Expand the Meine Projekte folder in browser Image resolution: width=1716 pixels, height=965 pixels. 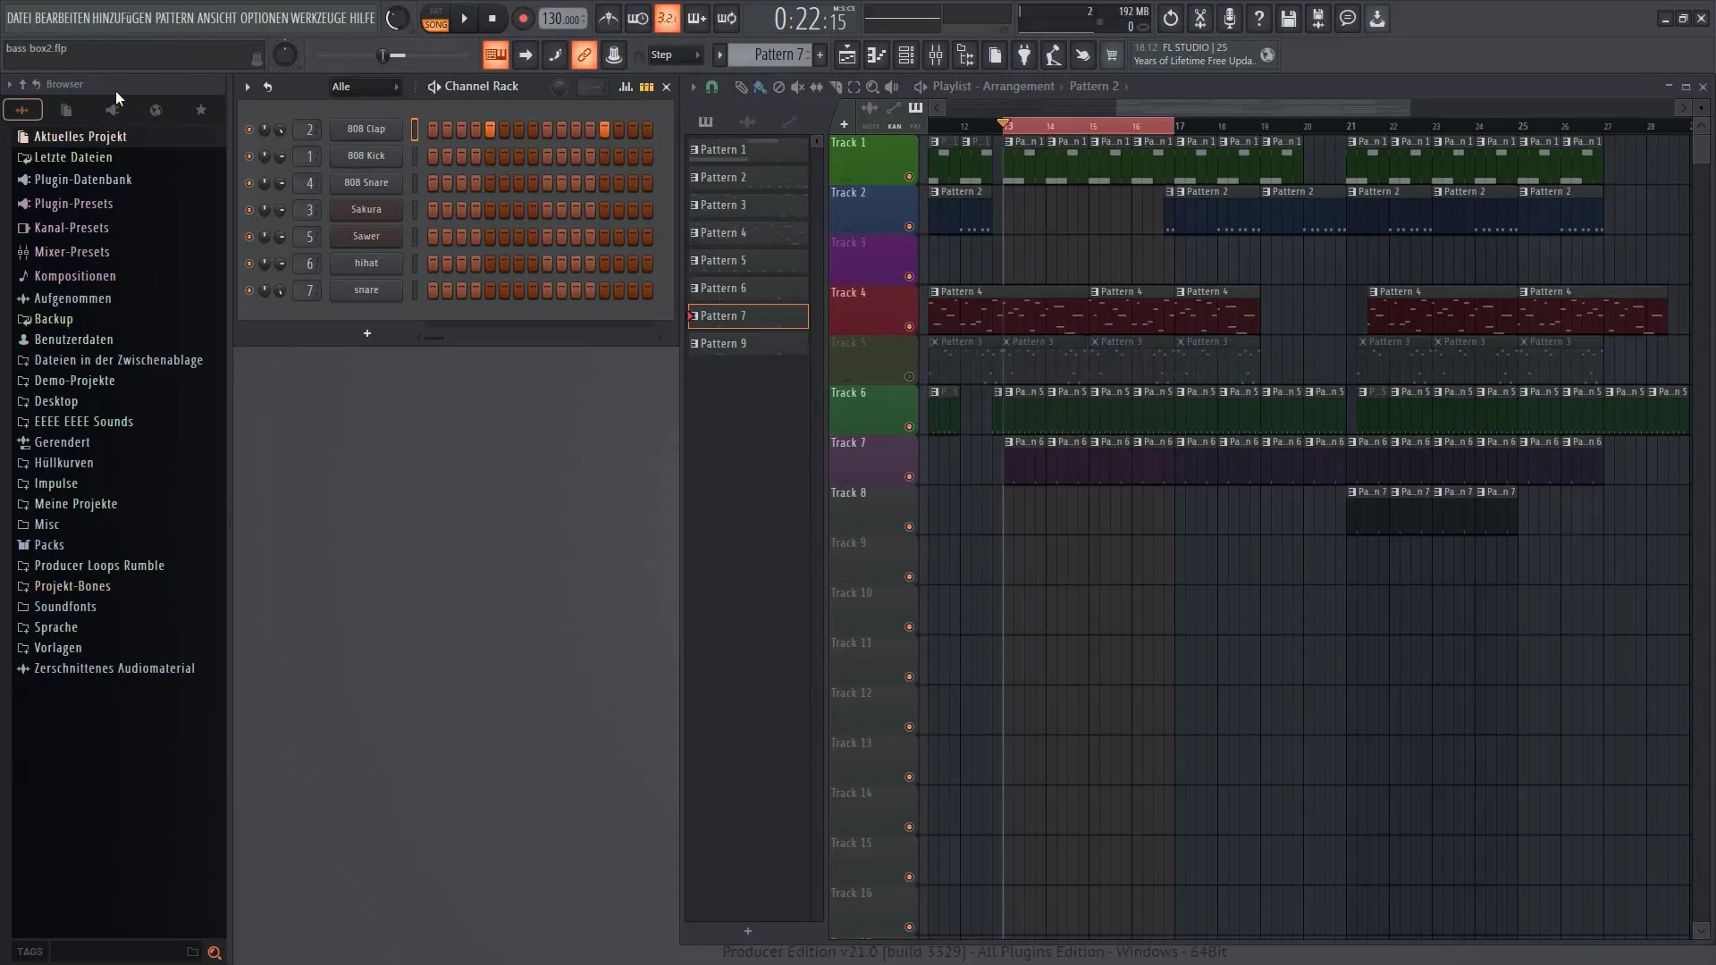click(x=75, y=503)
